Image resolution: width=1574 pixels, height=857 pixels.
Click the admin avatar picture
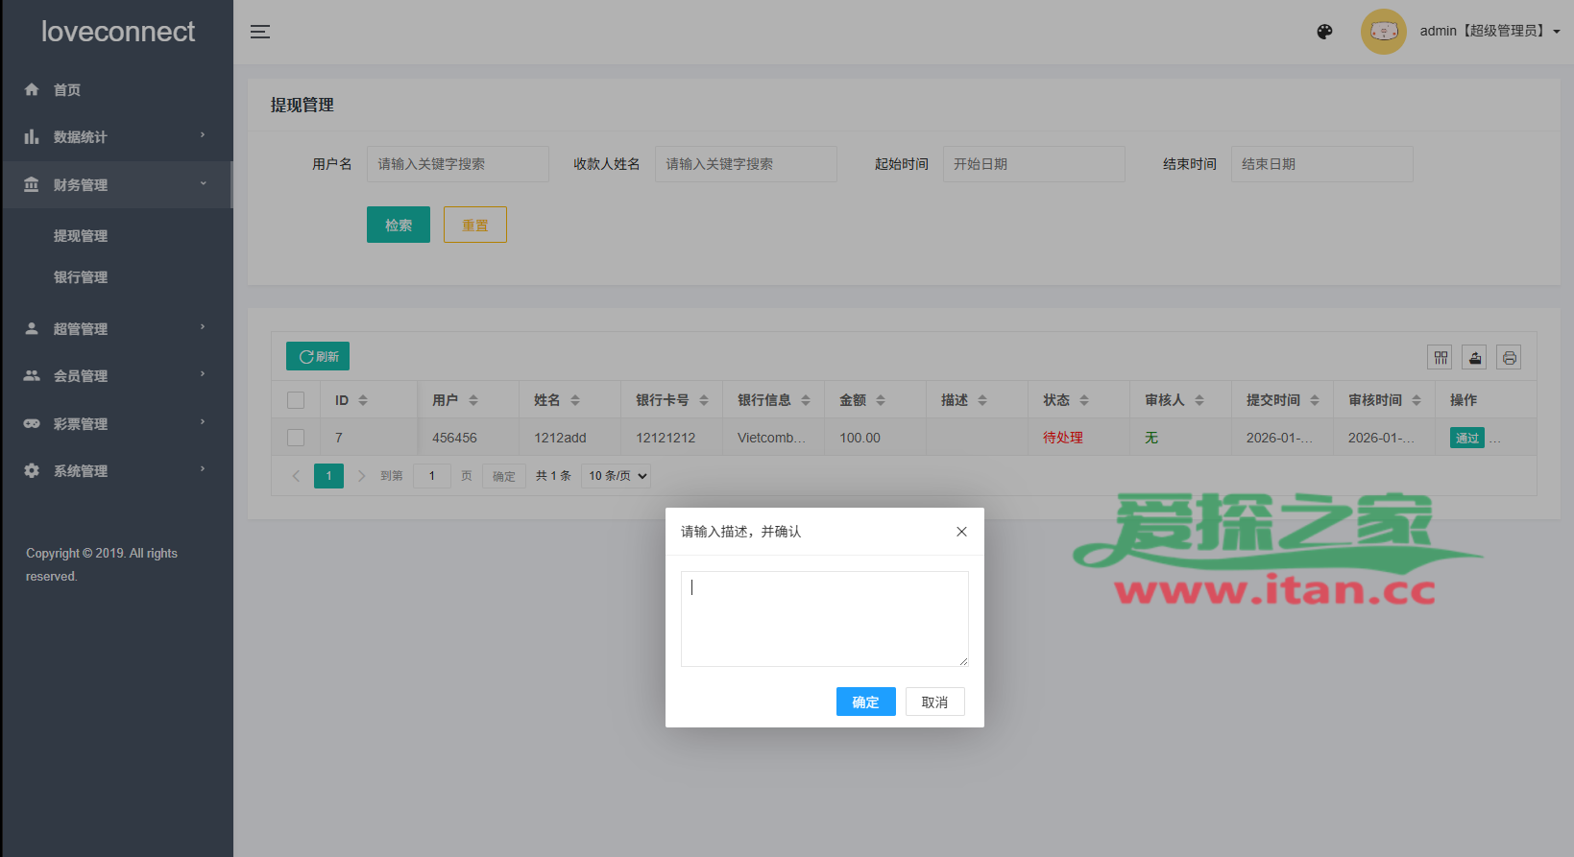click(1383, 32)
